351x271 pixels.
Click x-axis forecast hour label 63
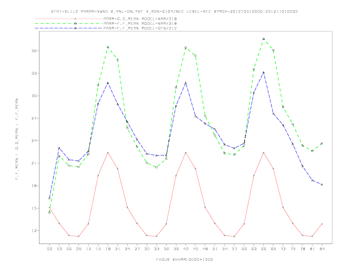pos(254,249)
